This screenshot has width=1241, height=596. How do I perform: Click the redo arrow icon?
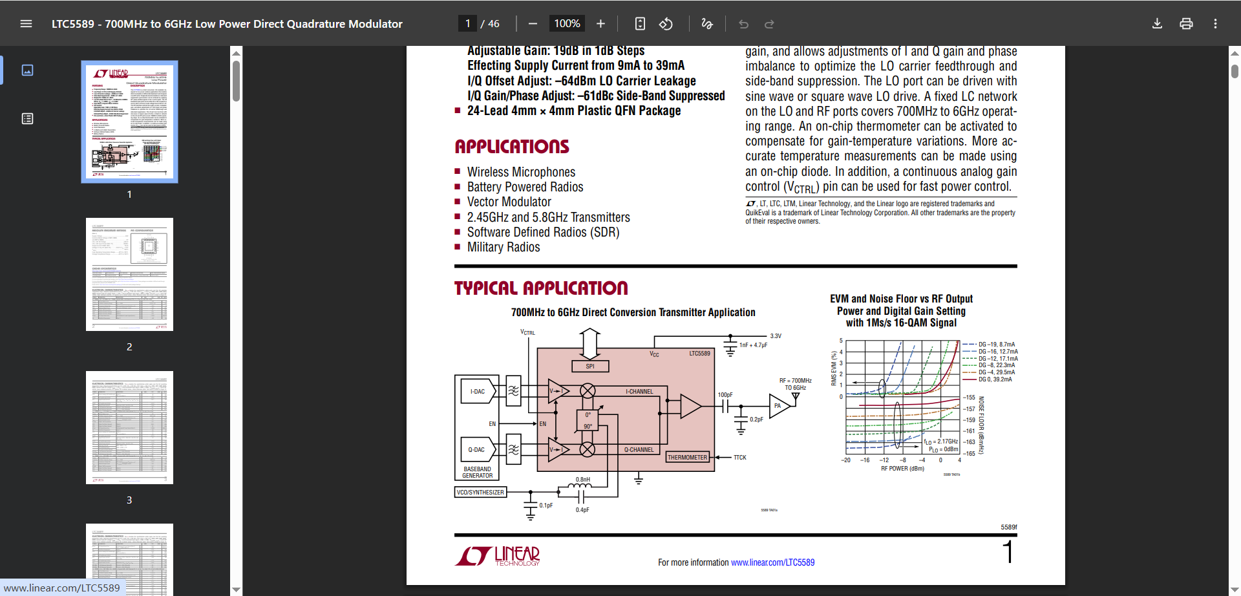[x=769, y=24]
